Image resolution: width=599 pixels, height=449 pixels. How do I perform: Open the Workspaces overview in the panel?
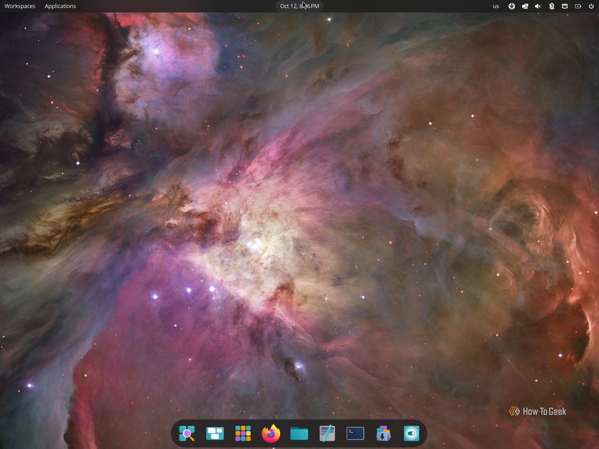coord(20,6)
